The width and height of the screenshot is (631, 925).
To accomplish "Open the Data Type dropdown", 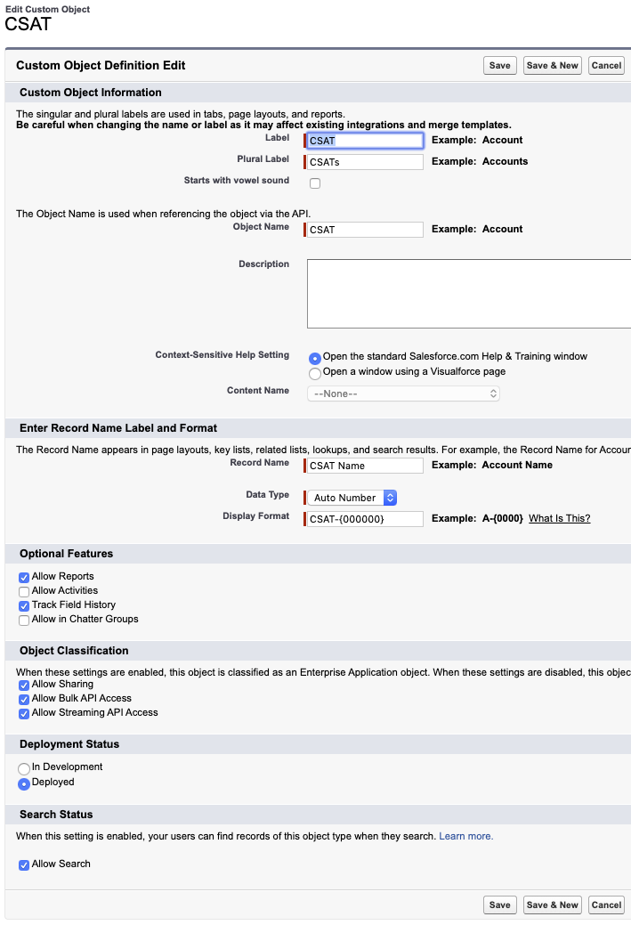I will coord(354,498).
